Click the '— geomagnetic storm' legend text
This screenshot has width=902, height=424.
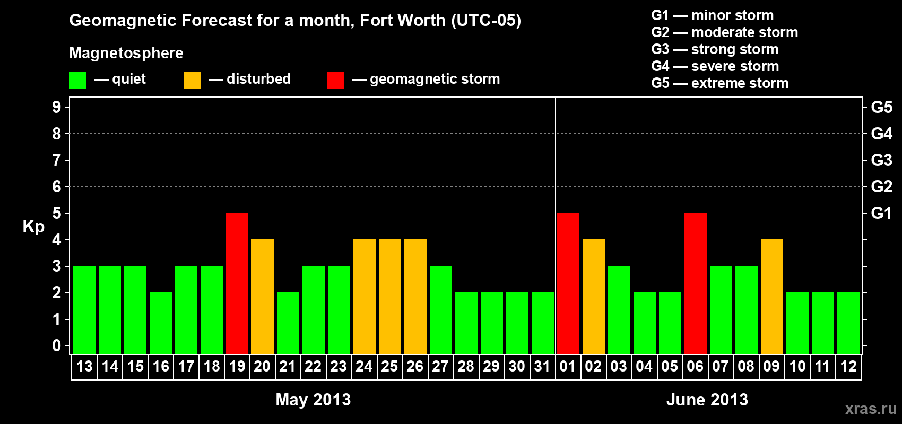(426, 79)
